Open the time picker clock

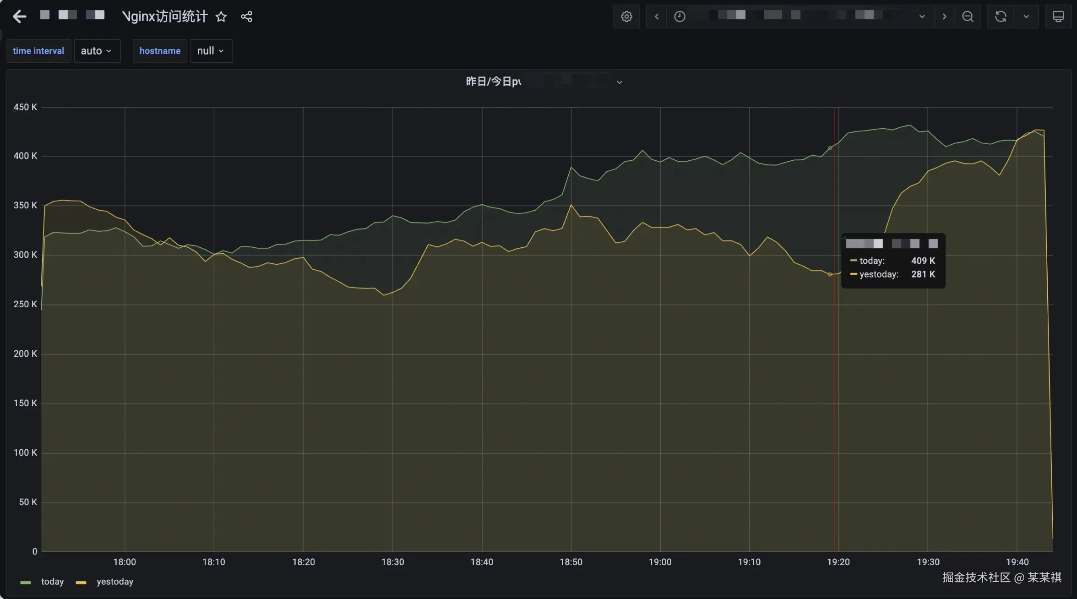680,16
